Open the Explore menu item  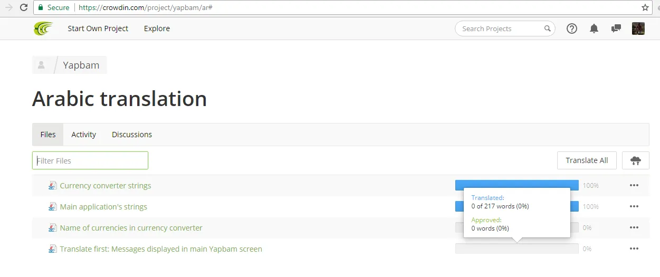coord(157,28)
